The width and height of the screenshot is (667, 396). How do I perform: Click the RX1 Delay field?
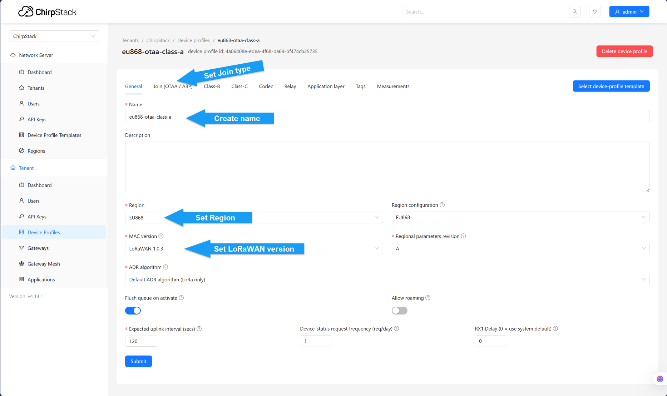coord(491,341)
